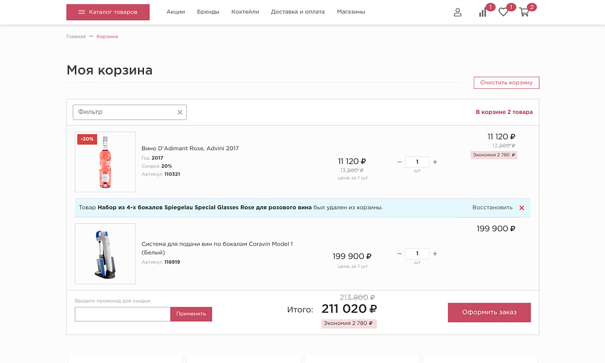605x363 pixels.
Task: Open the comparison list icon with badge 1
Action: 482,12
